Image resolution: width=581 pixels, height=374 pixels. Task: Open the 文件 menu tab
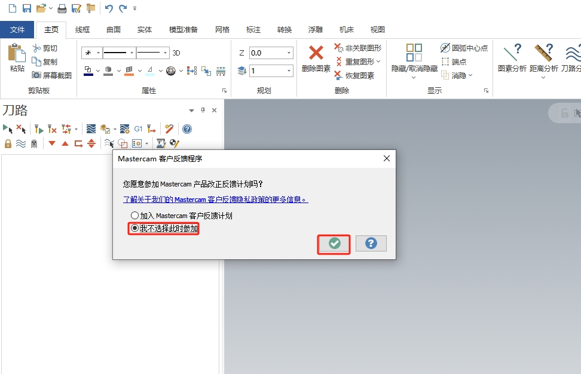pos(17,29)
